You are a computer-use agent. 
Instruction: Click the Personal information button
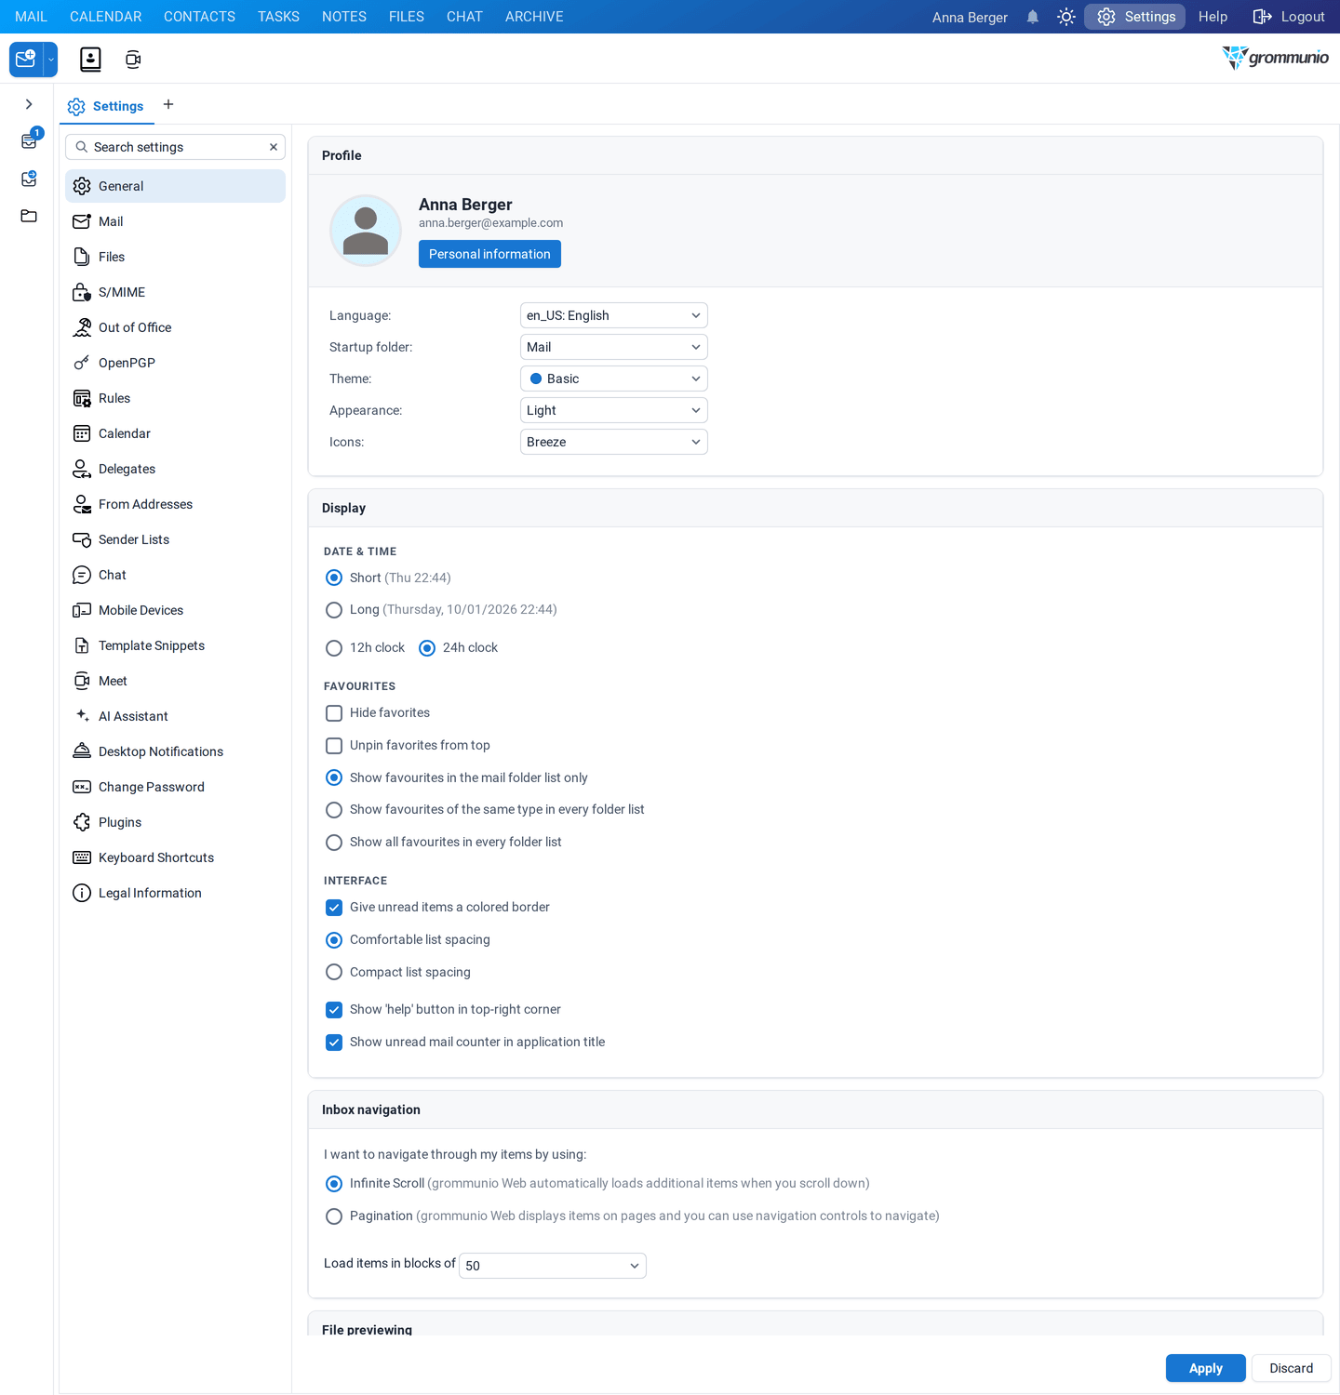click(489, 254)
